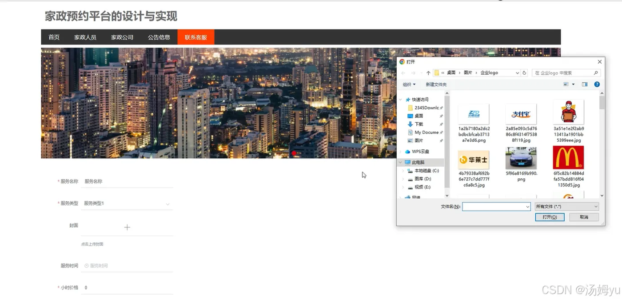This screenshot has width=622, height=301.
Task: Click the forward arrow in the file dialog
Action: 413,73
